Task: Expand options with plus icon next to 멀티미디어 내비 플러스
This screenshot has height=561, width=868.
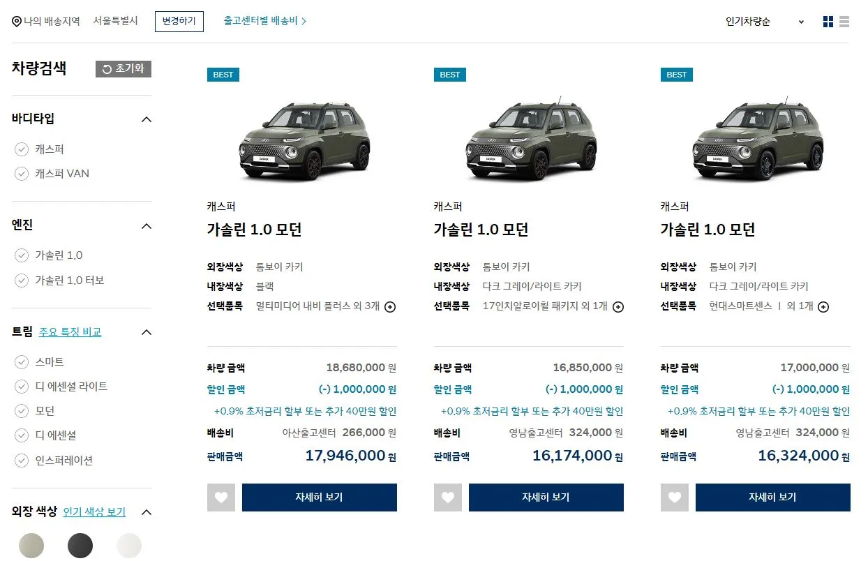Action: coord(390,306)
